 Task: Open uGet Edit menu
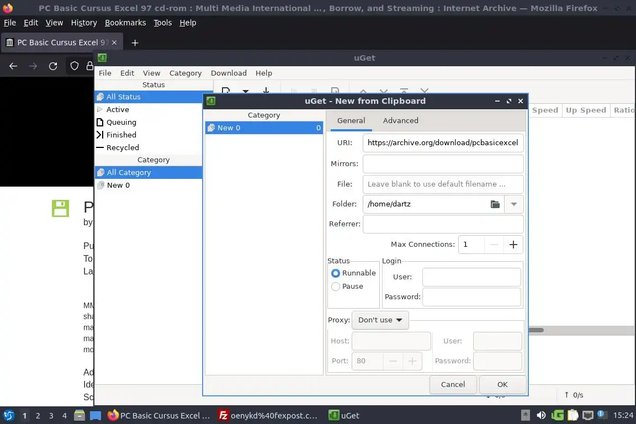coord(127,73)
